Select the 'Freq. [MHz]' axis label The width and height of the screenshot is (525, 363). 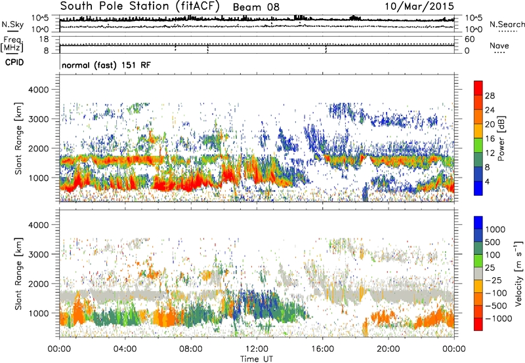(x=12, y=44)
